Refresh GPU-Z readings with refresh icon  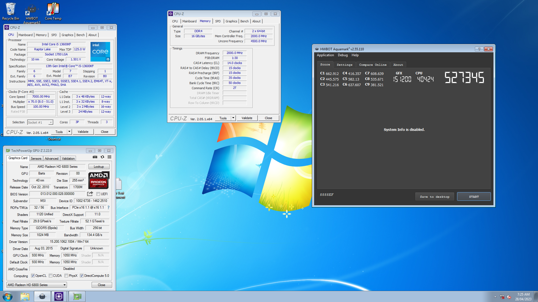point(102,157)
